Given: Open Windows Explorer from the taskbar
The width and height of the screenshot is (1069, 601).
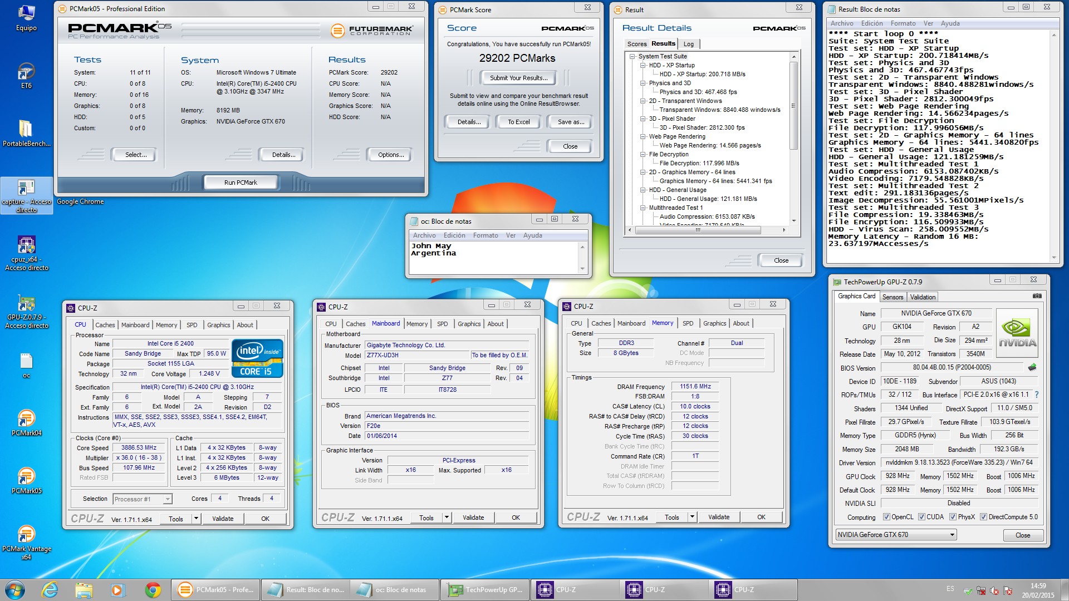Looking at the screenshot, I should [x=84, y=590].
